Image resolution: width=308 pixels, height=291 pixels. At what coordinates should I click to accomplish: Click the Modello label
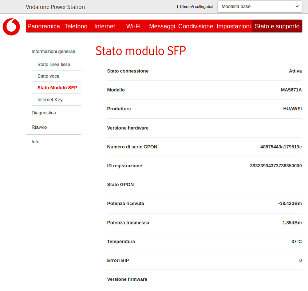[x=116, y=90]
